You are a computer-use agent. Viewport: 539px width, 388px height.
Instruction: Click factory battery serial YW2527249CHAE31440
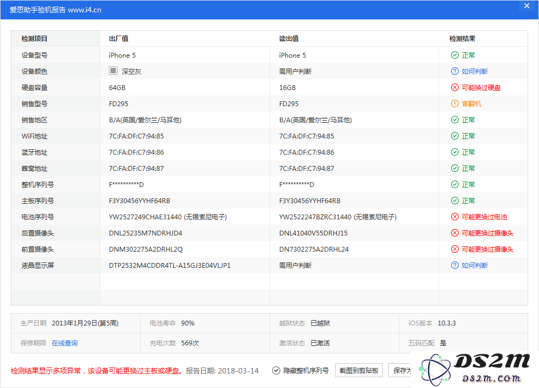(146, 217)
